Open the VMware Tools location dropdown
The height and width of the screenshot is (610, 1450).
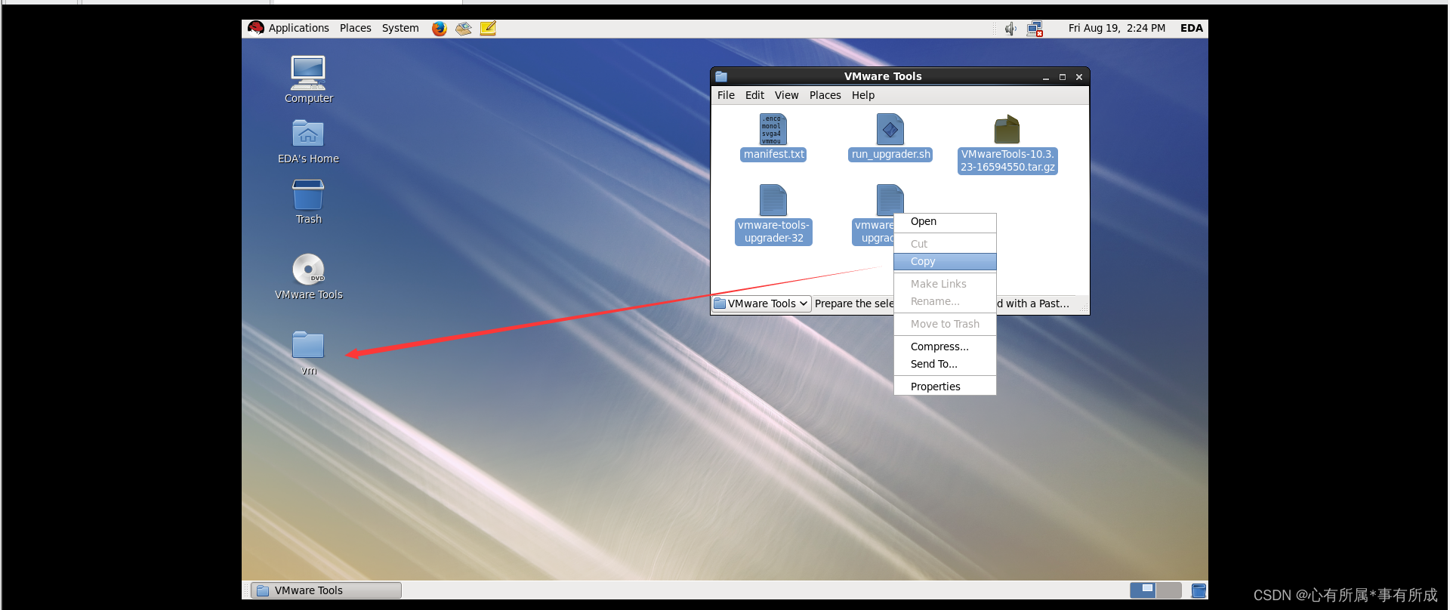click(761, 303)
